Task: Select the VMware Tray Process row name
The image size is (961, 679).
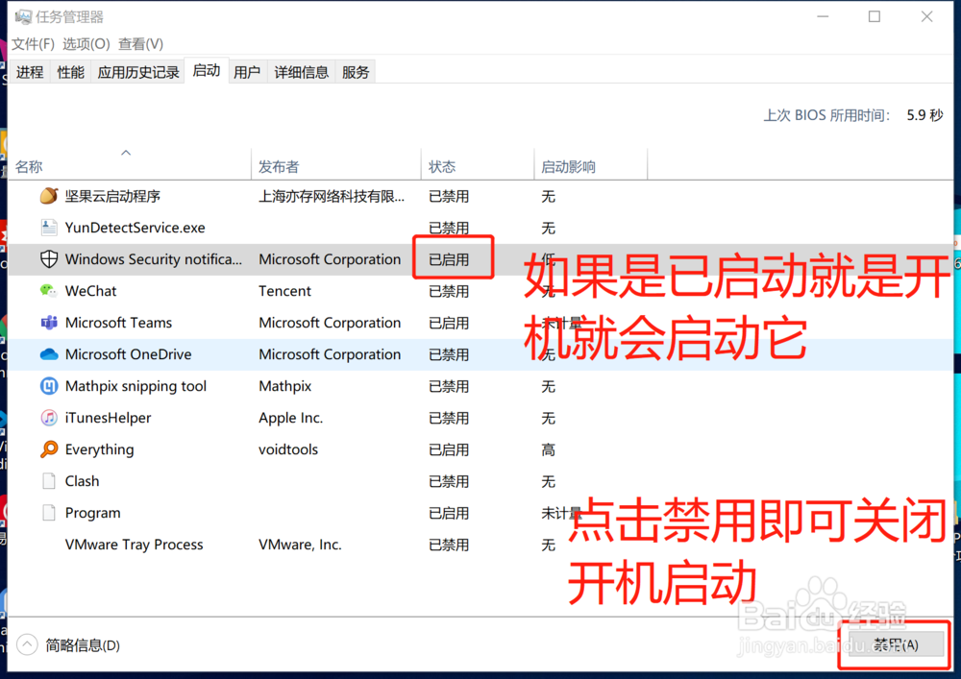Action: click(x=134, y=545)
